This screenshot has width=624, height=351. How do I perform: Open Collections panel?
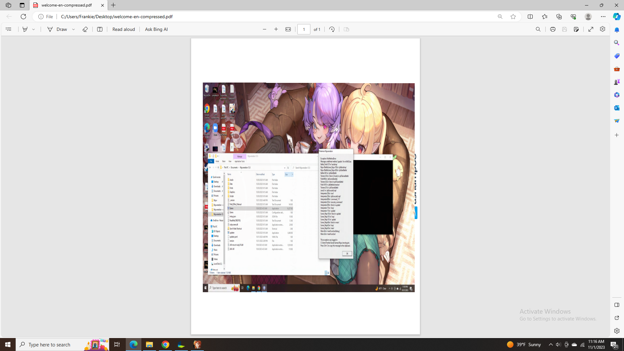coord(559,17)
